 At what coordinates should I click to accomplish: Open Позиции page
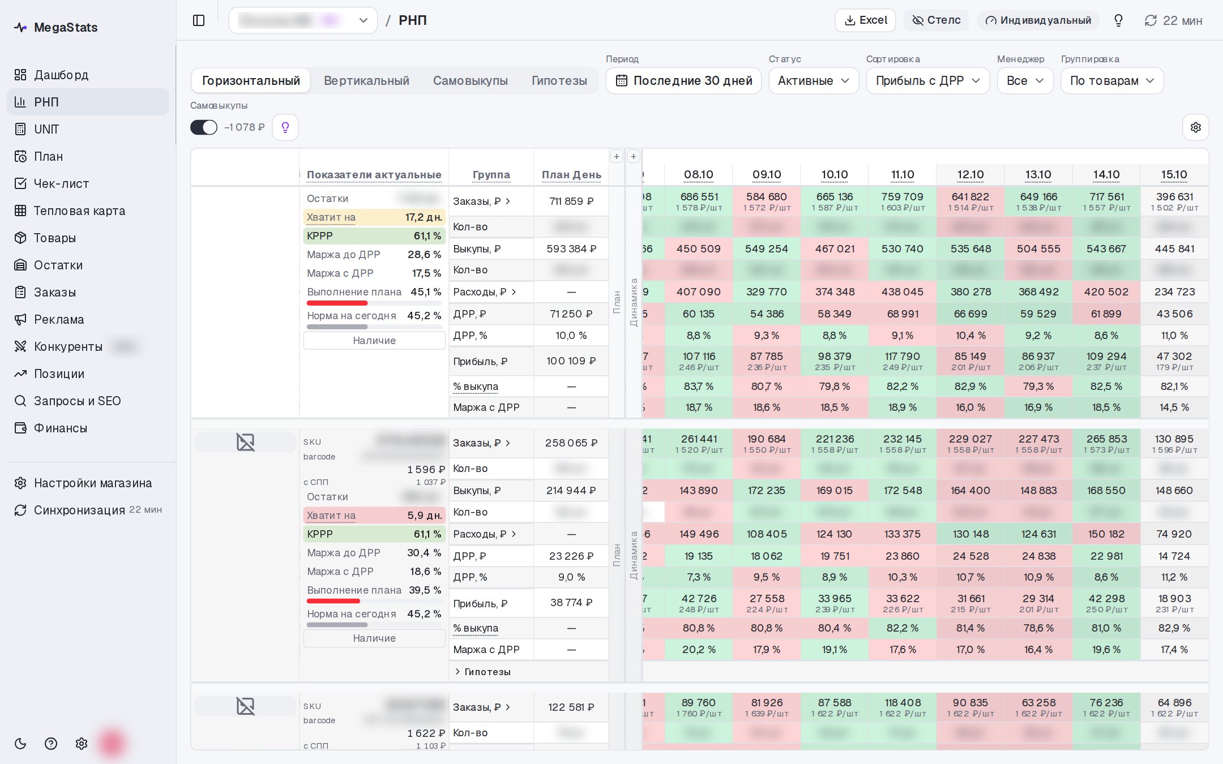point(88,374)
